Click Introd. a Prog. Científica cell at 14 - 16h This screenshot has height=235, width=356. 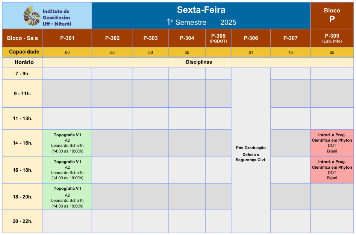332,143
